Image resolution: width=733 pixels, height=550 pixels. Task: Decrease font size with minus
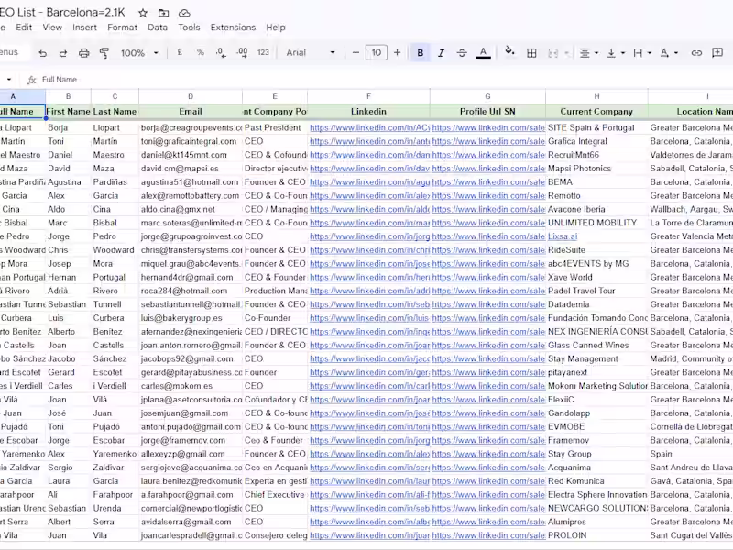point(356,52)
